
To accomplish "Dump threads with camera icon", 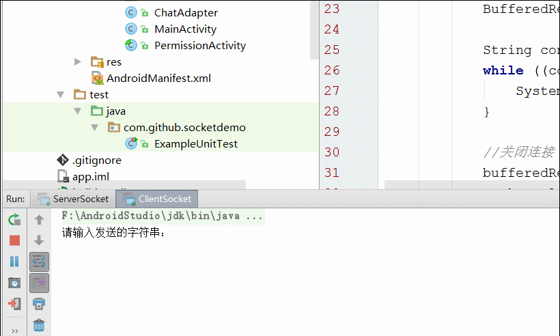I will tap(14, 283).
